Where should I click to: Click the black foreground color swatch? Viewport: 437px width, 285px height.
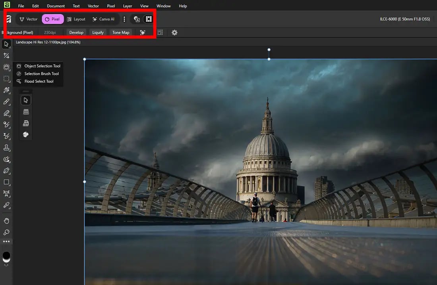point(6,255)
